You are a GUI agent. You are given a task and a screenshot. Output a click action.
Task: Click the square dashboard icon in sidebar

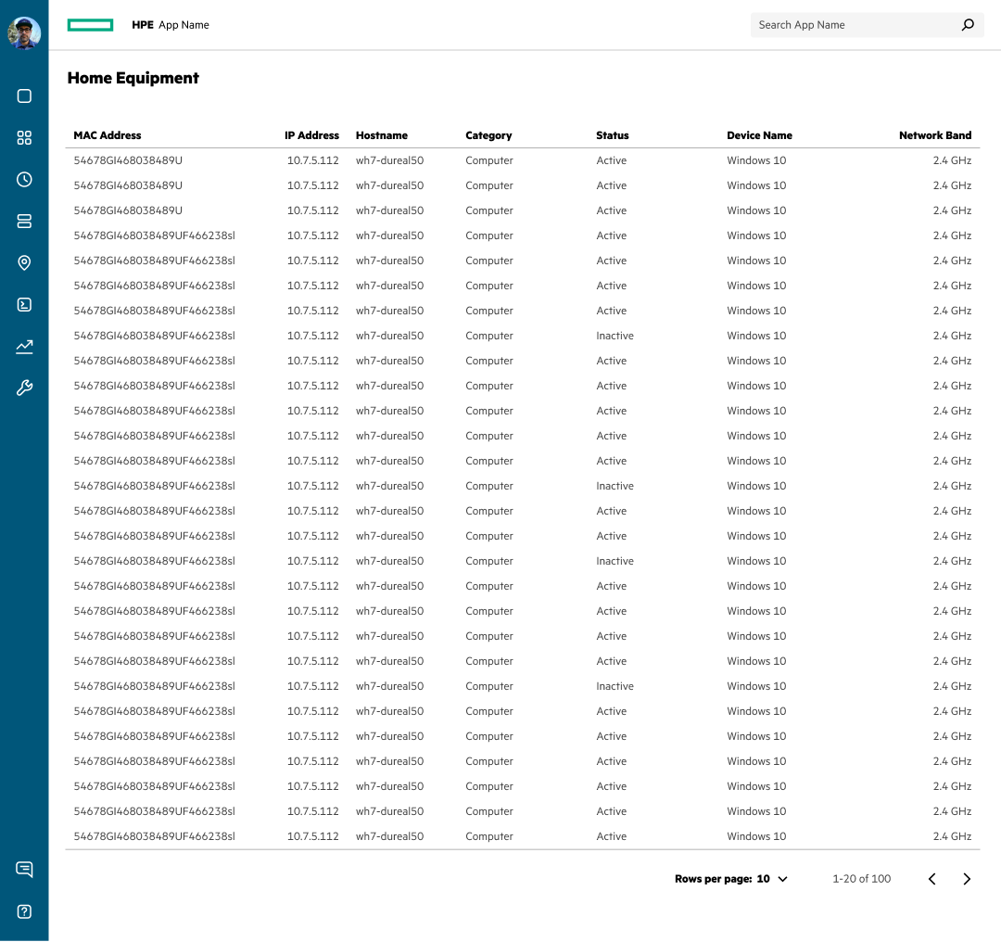(24, 96)
